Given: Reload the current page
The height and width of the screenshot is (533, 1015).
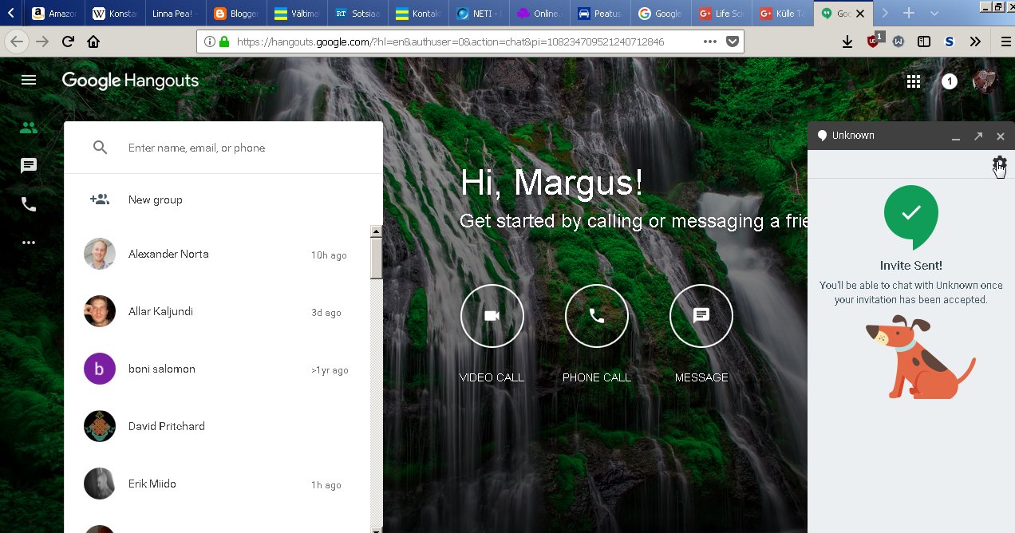Looking at the screenshot, I should [x=68, y=41].
